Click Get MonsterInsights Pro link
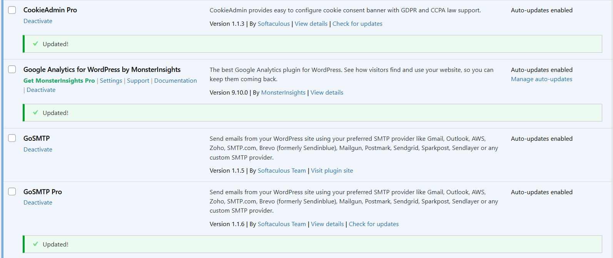The image size is (613, 258). 59,81
